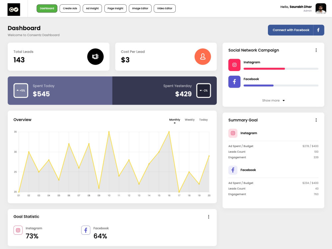Go to Create Ads page

click(70, 9)
